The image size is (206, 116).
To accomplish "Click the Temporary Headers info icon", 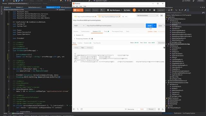I will tap(92, 39).
